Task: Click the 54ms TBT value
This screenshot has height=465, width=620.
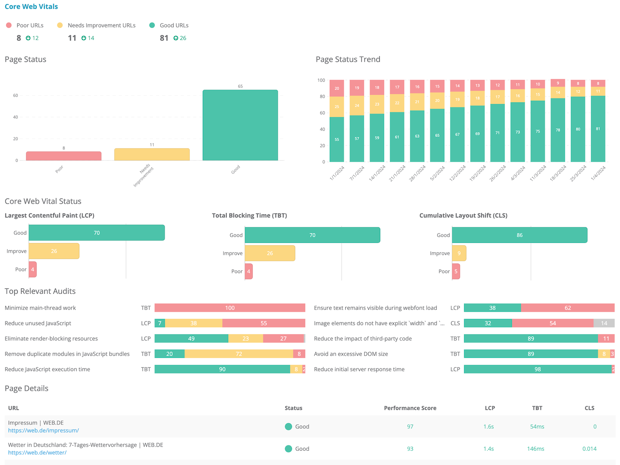Action: [x=537, y=427]
